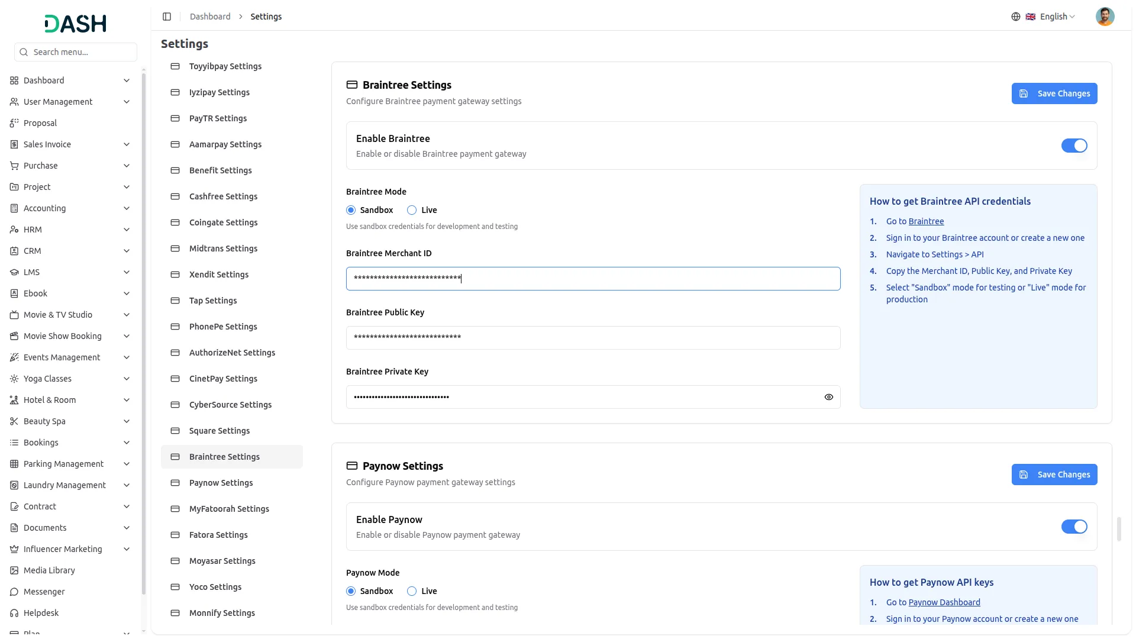The width and height of the screenshot is (1136, 639).
Task: Expand the Ebook menu chevron
Action: click(127, 293)
